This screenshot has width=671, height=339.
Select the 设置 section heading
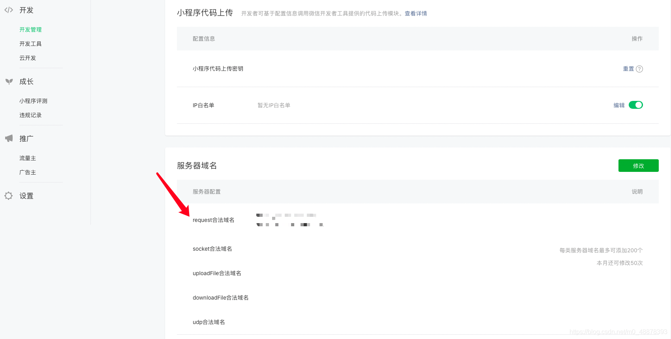[x=26, y=196]
